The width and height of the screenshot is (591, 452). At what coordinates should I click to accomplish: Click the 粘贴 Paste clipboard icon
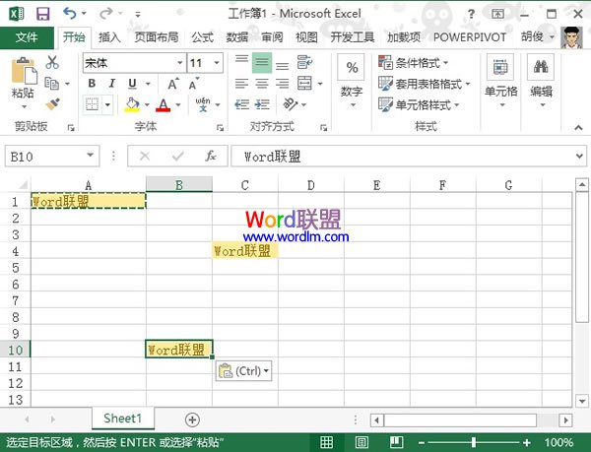click(24, 79)
